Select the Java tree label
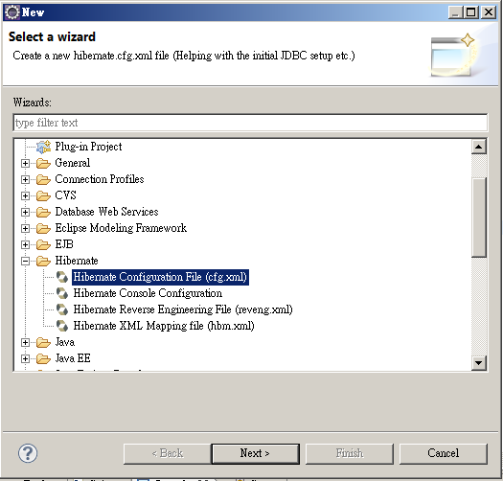 point(65,342)
